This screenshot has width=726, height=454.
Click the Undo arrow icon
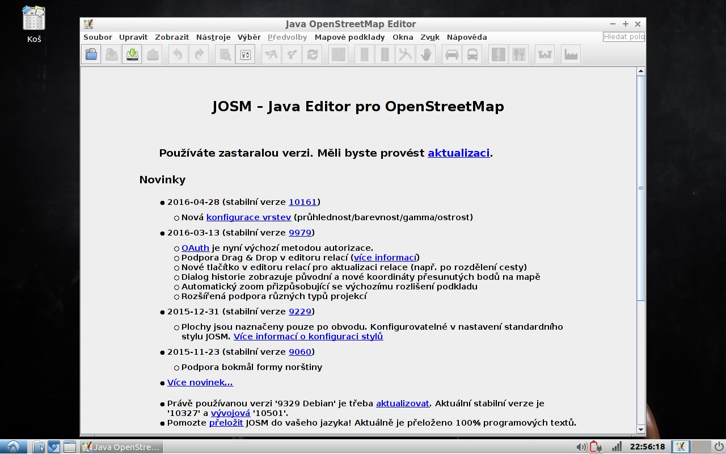point(178,54)
